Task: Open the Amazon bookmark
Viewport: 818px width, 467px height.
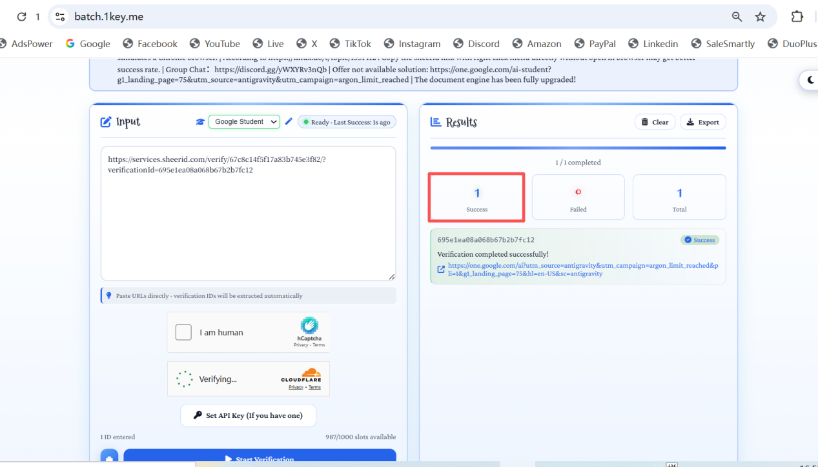Action: click(537, 44)
